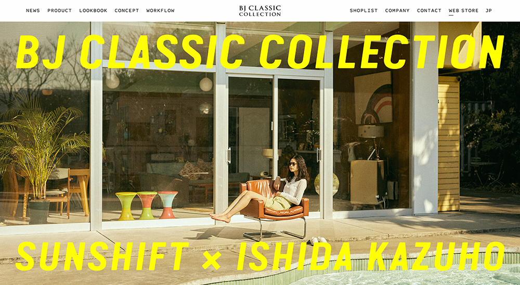Viewport: 520px width, 285px height.
Task: Visit the WEB STORE link
Action: point(464,10)
